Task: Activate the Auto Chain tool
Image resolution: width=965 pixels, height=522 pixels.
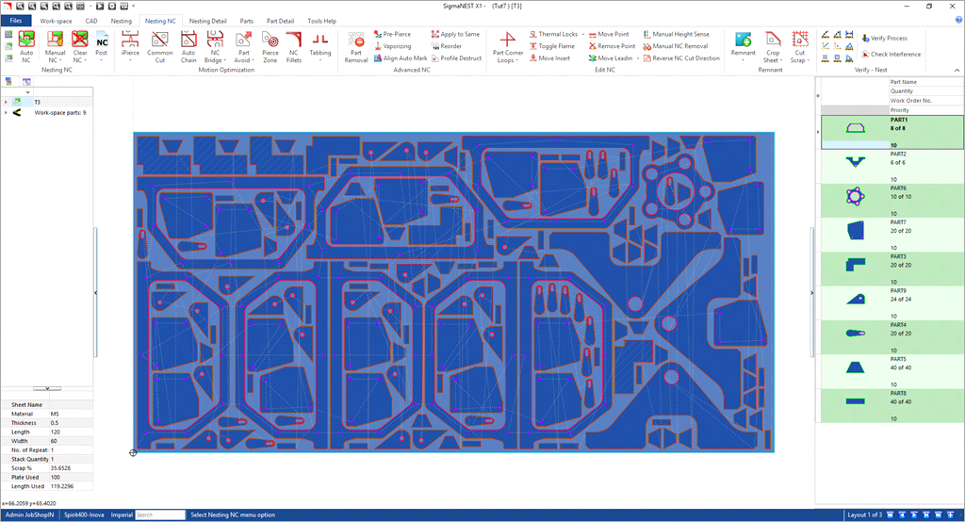Action: coord(188,47)
